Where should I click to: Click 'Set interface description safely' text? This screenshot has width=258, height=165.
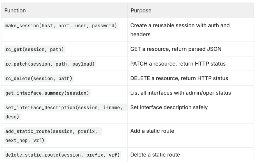169,107
